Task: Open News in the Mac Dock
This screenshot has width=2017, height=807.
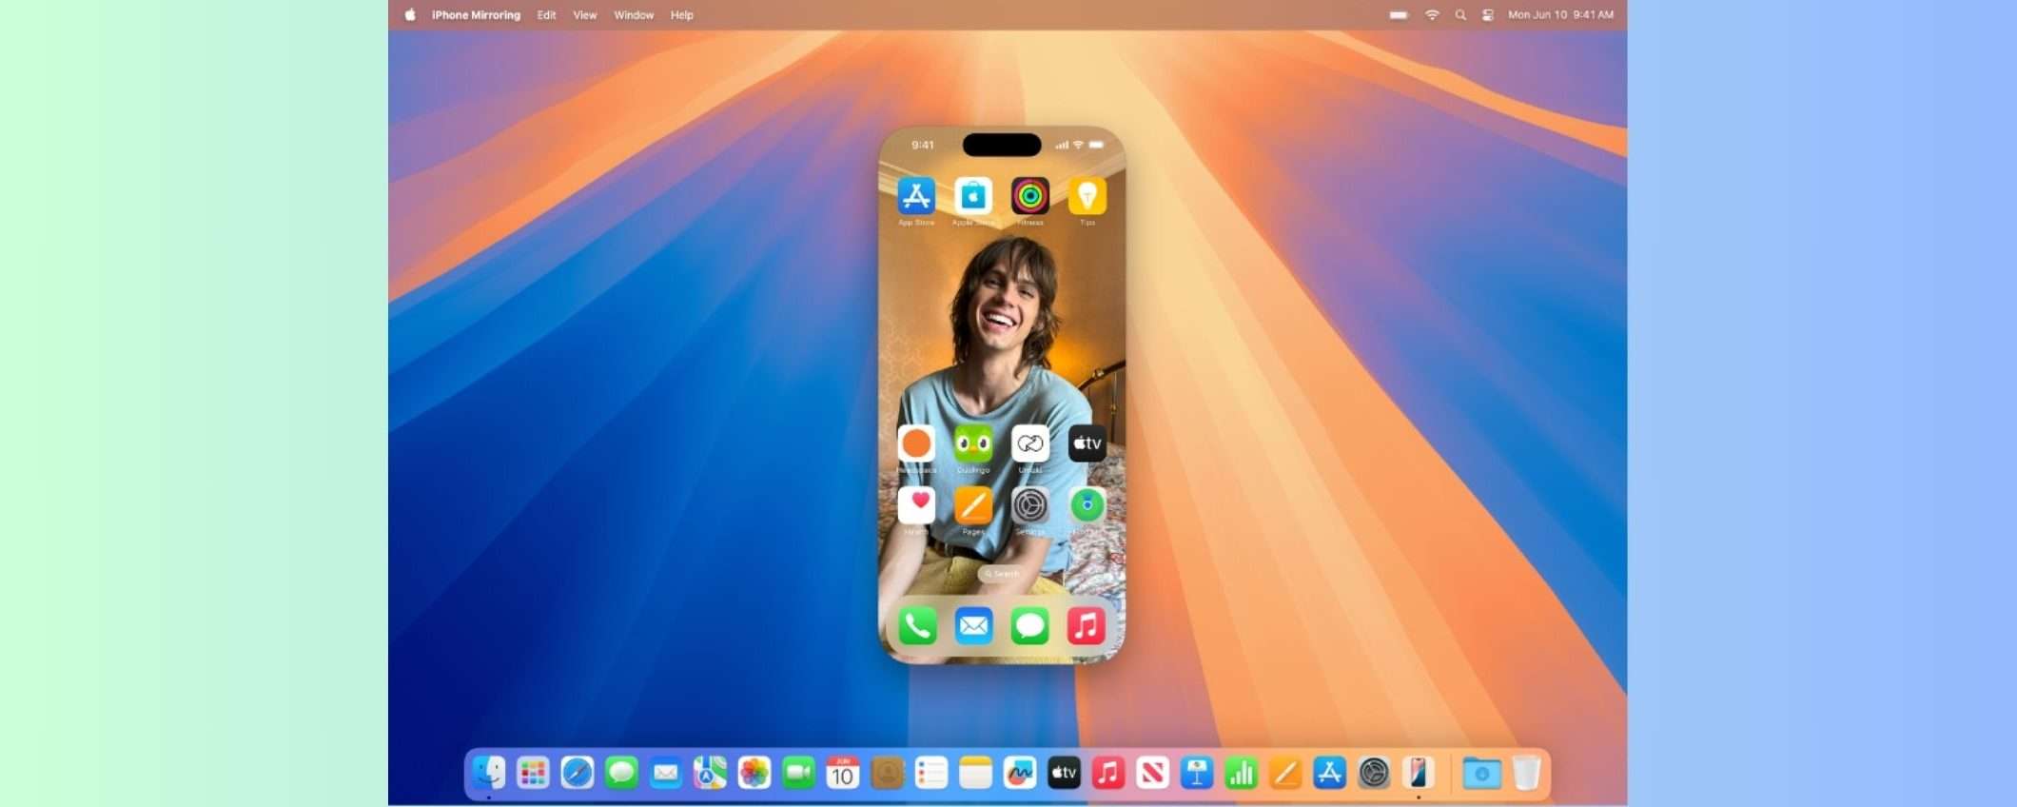Action: point(1152,773)
